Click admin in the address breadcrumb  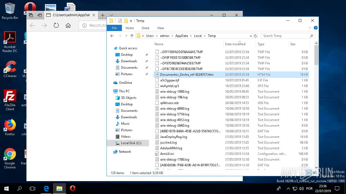(164, 36)
